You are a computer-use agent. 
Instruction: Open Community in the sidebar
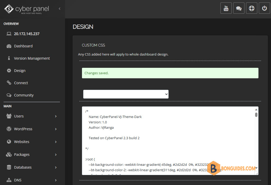point(24,95)
